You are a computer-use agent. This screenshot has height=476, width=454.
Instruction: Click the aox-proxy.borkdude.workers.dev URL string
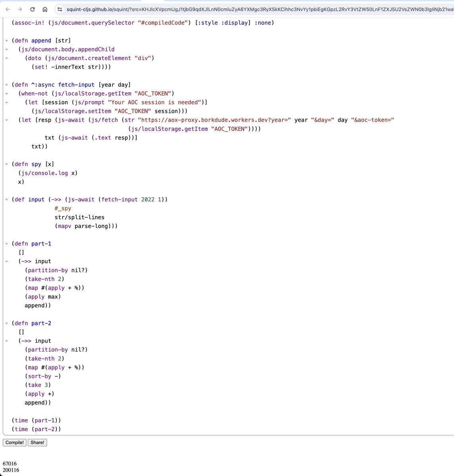[214, 120]
